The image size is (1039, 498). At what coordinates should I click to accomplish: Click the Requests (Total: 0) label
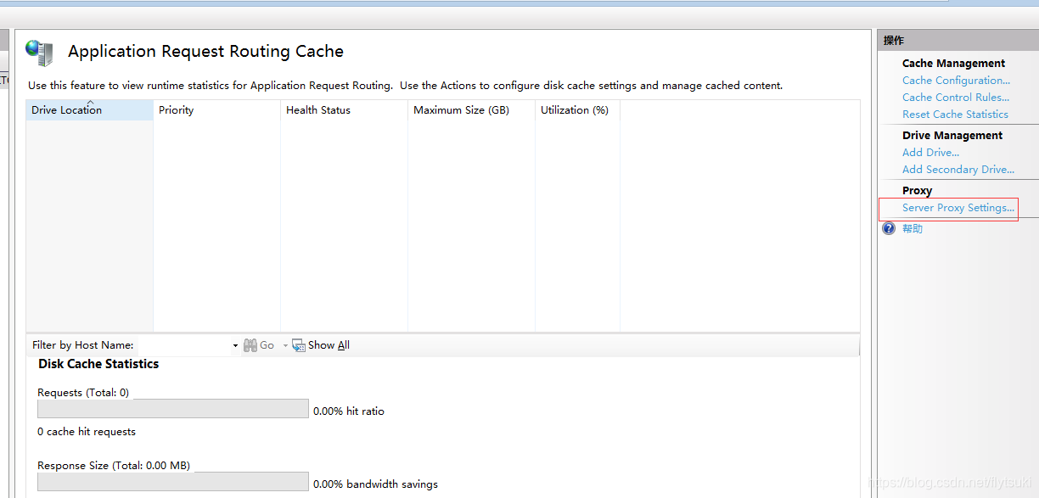(x=83, y=393)
